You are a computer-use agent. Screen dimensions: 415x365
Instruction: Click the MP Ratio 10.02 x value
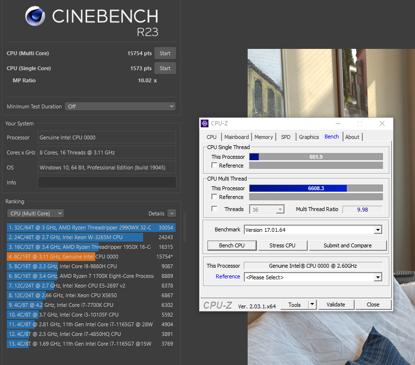tap(147, 80)
